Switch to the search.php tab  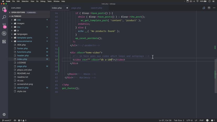96,8
